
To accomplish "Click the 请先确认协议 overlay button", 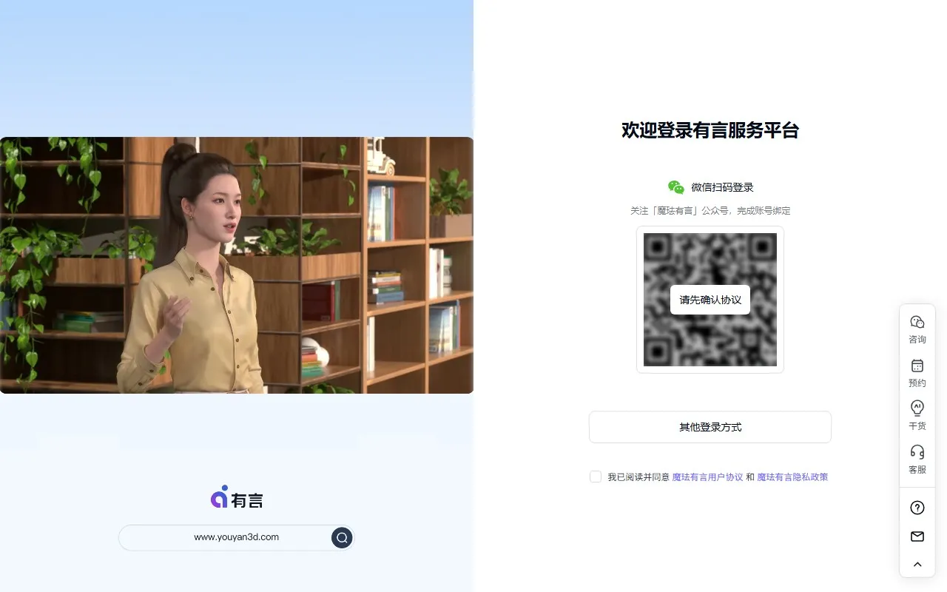I will pos(710,299).
